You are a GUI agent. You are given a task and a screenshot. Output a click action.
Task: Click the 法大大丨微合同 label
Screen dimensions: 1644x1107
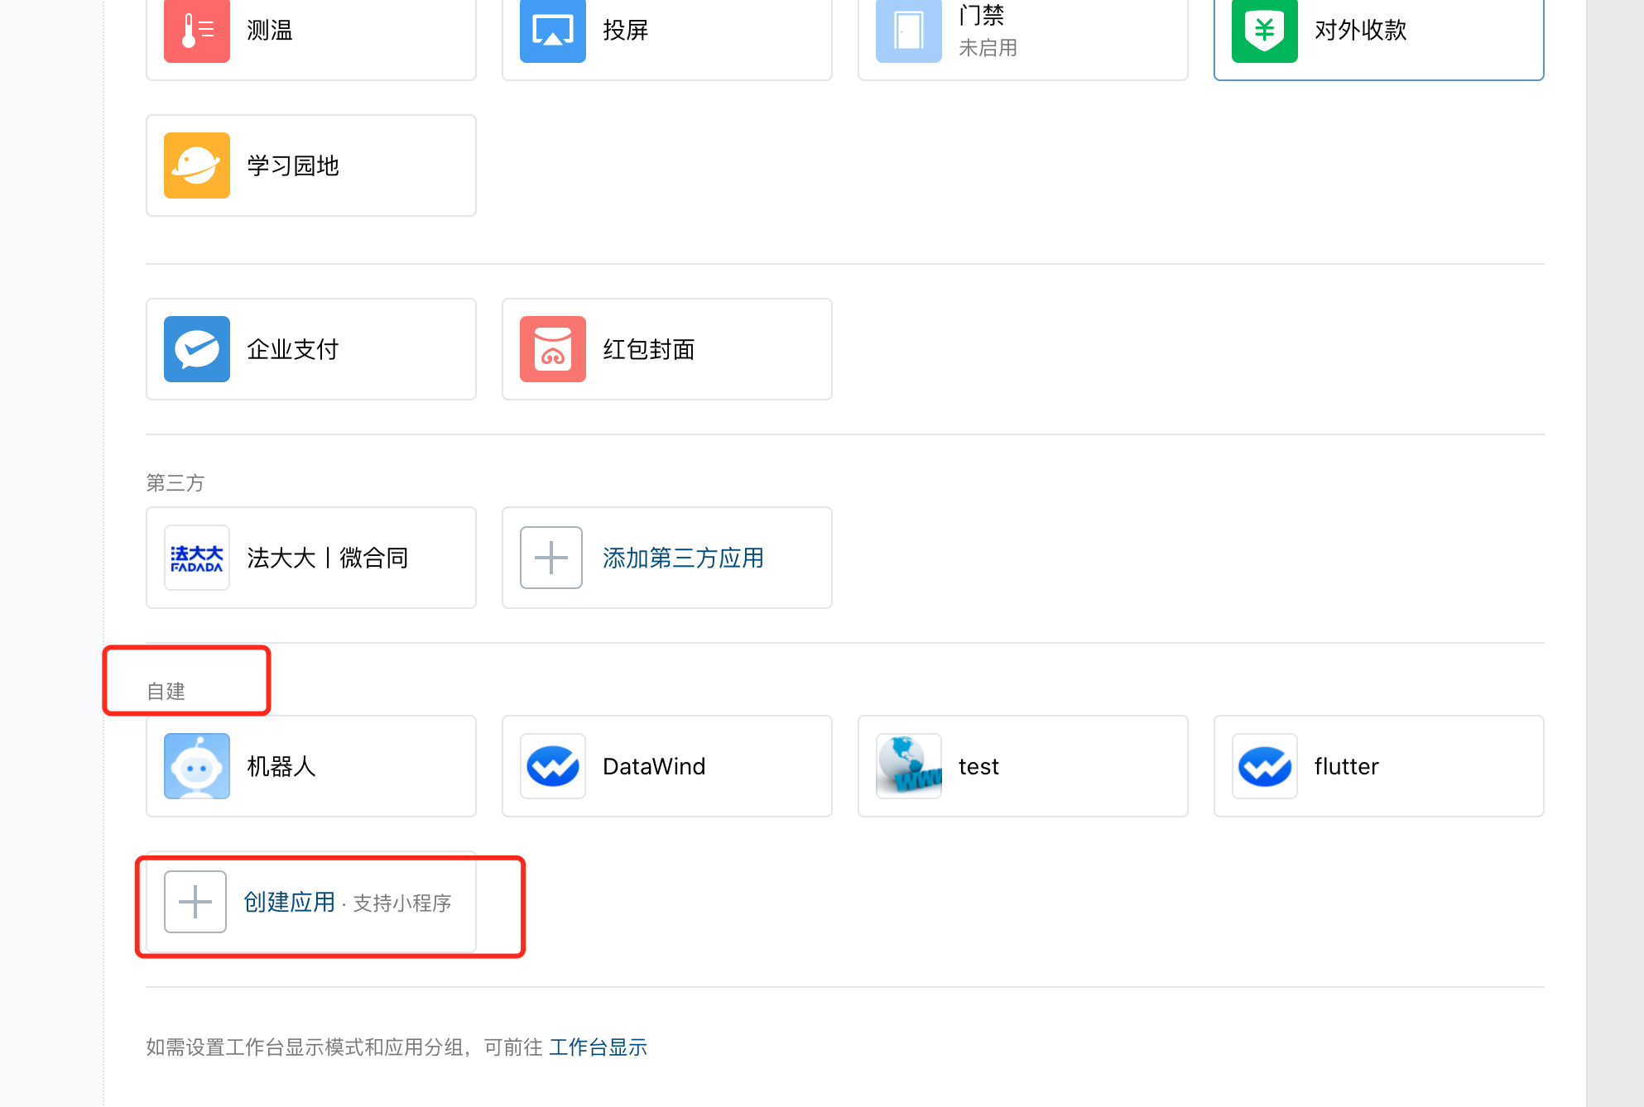pyautogui.click(x=328, y=558)
